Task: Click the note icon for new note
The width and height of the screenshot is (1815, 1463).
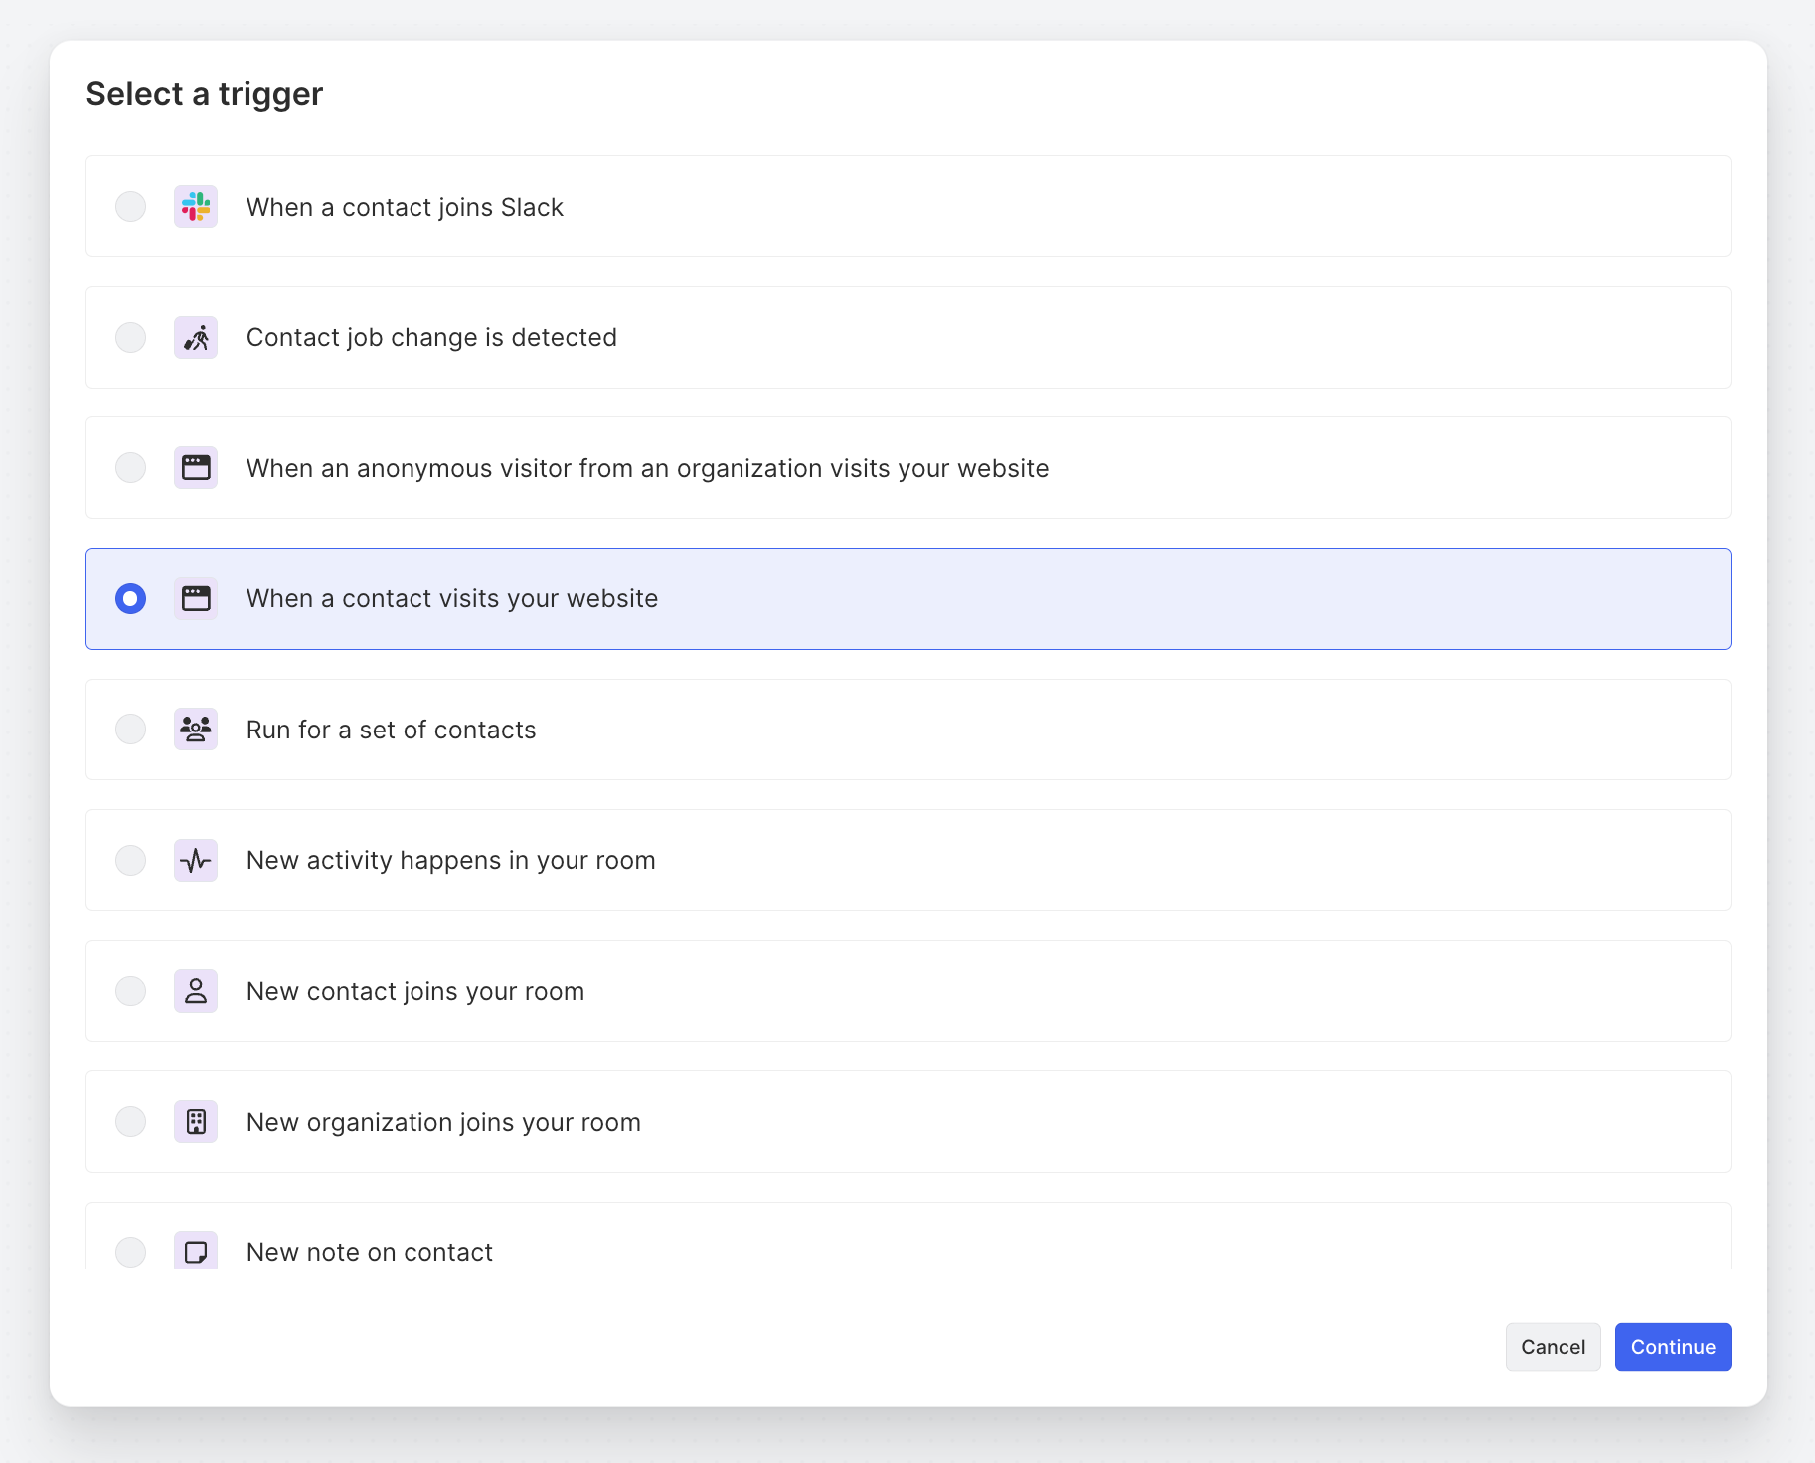Action: pyautogui.click(x=196, y=1252)
